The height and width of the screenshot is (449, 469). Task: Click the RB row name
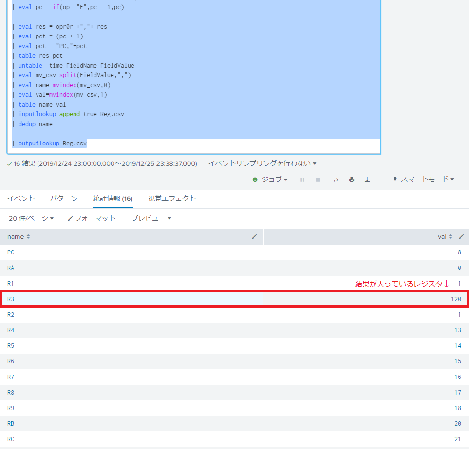[x=11, y=423]
